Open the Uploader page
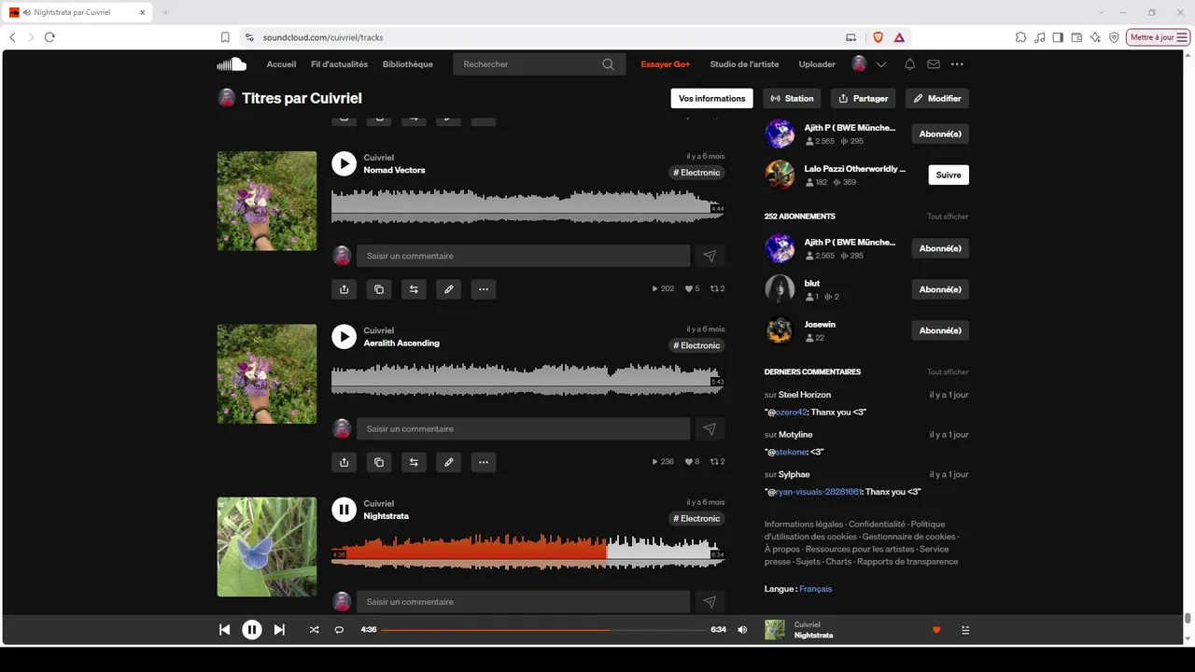This screenshot has width=1195, height=672. pyautogui.click(x=817, y=64)
